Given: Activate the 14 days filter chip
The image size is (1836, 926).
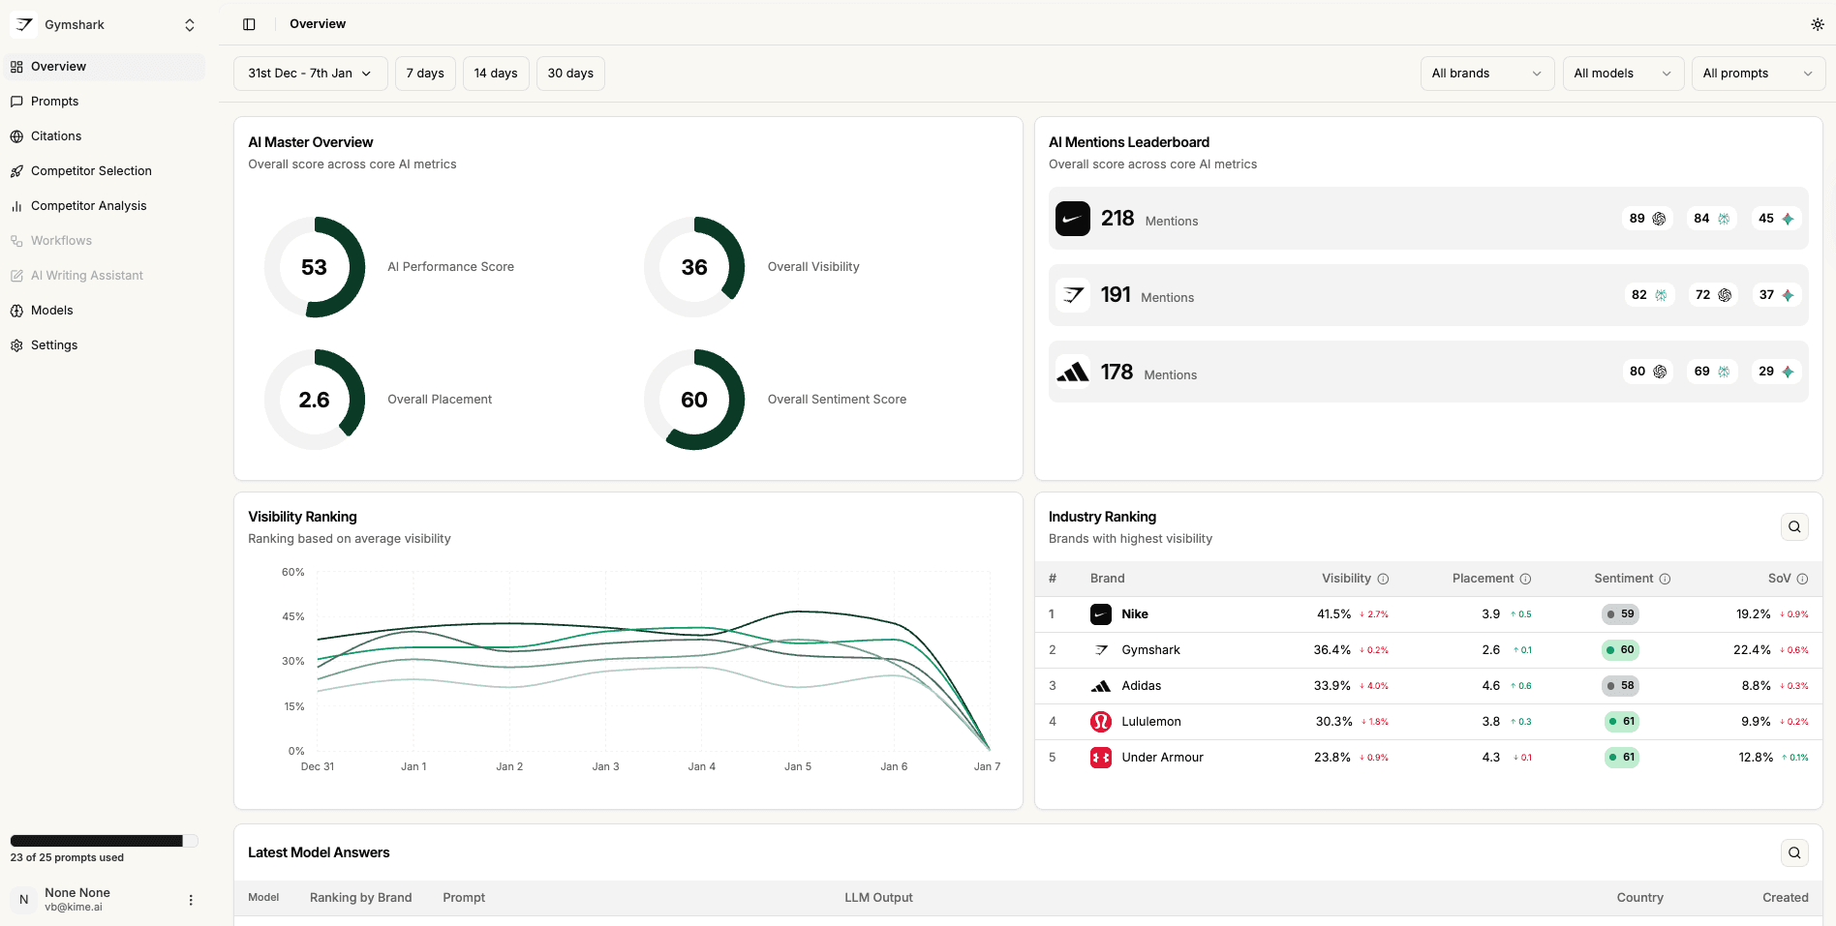Looking at the screenshot, I should [495, 73].
